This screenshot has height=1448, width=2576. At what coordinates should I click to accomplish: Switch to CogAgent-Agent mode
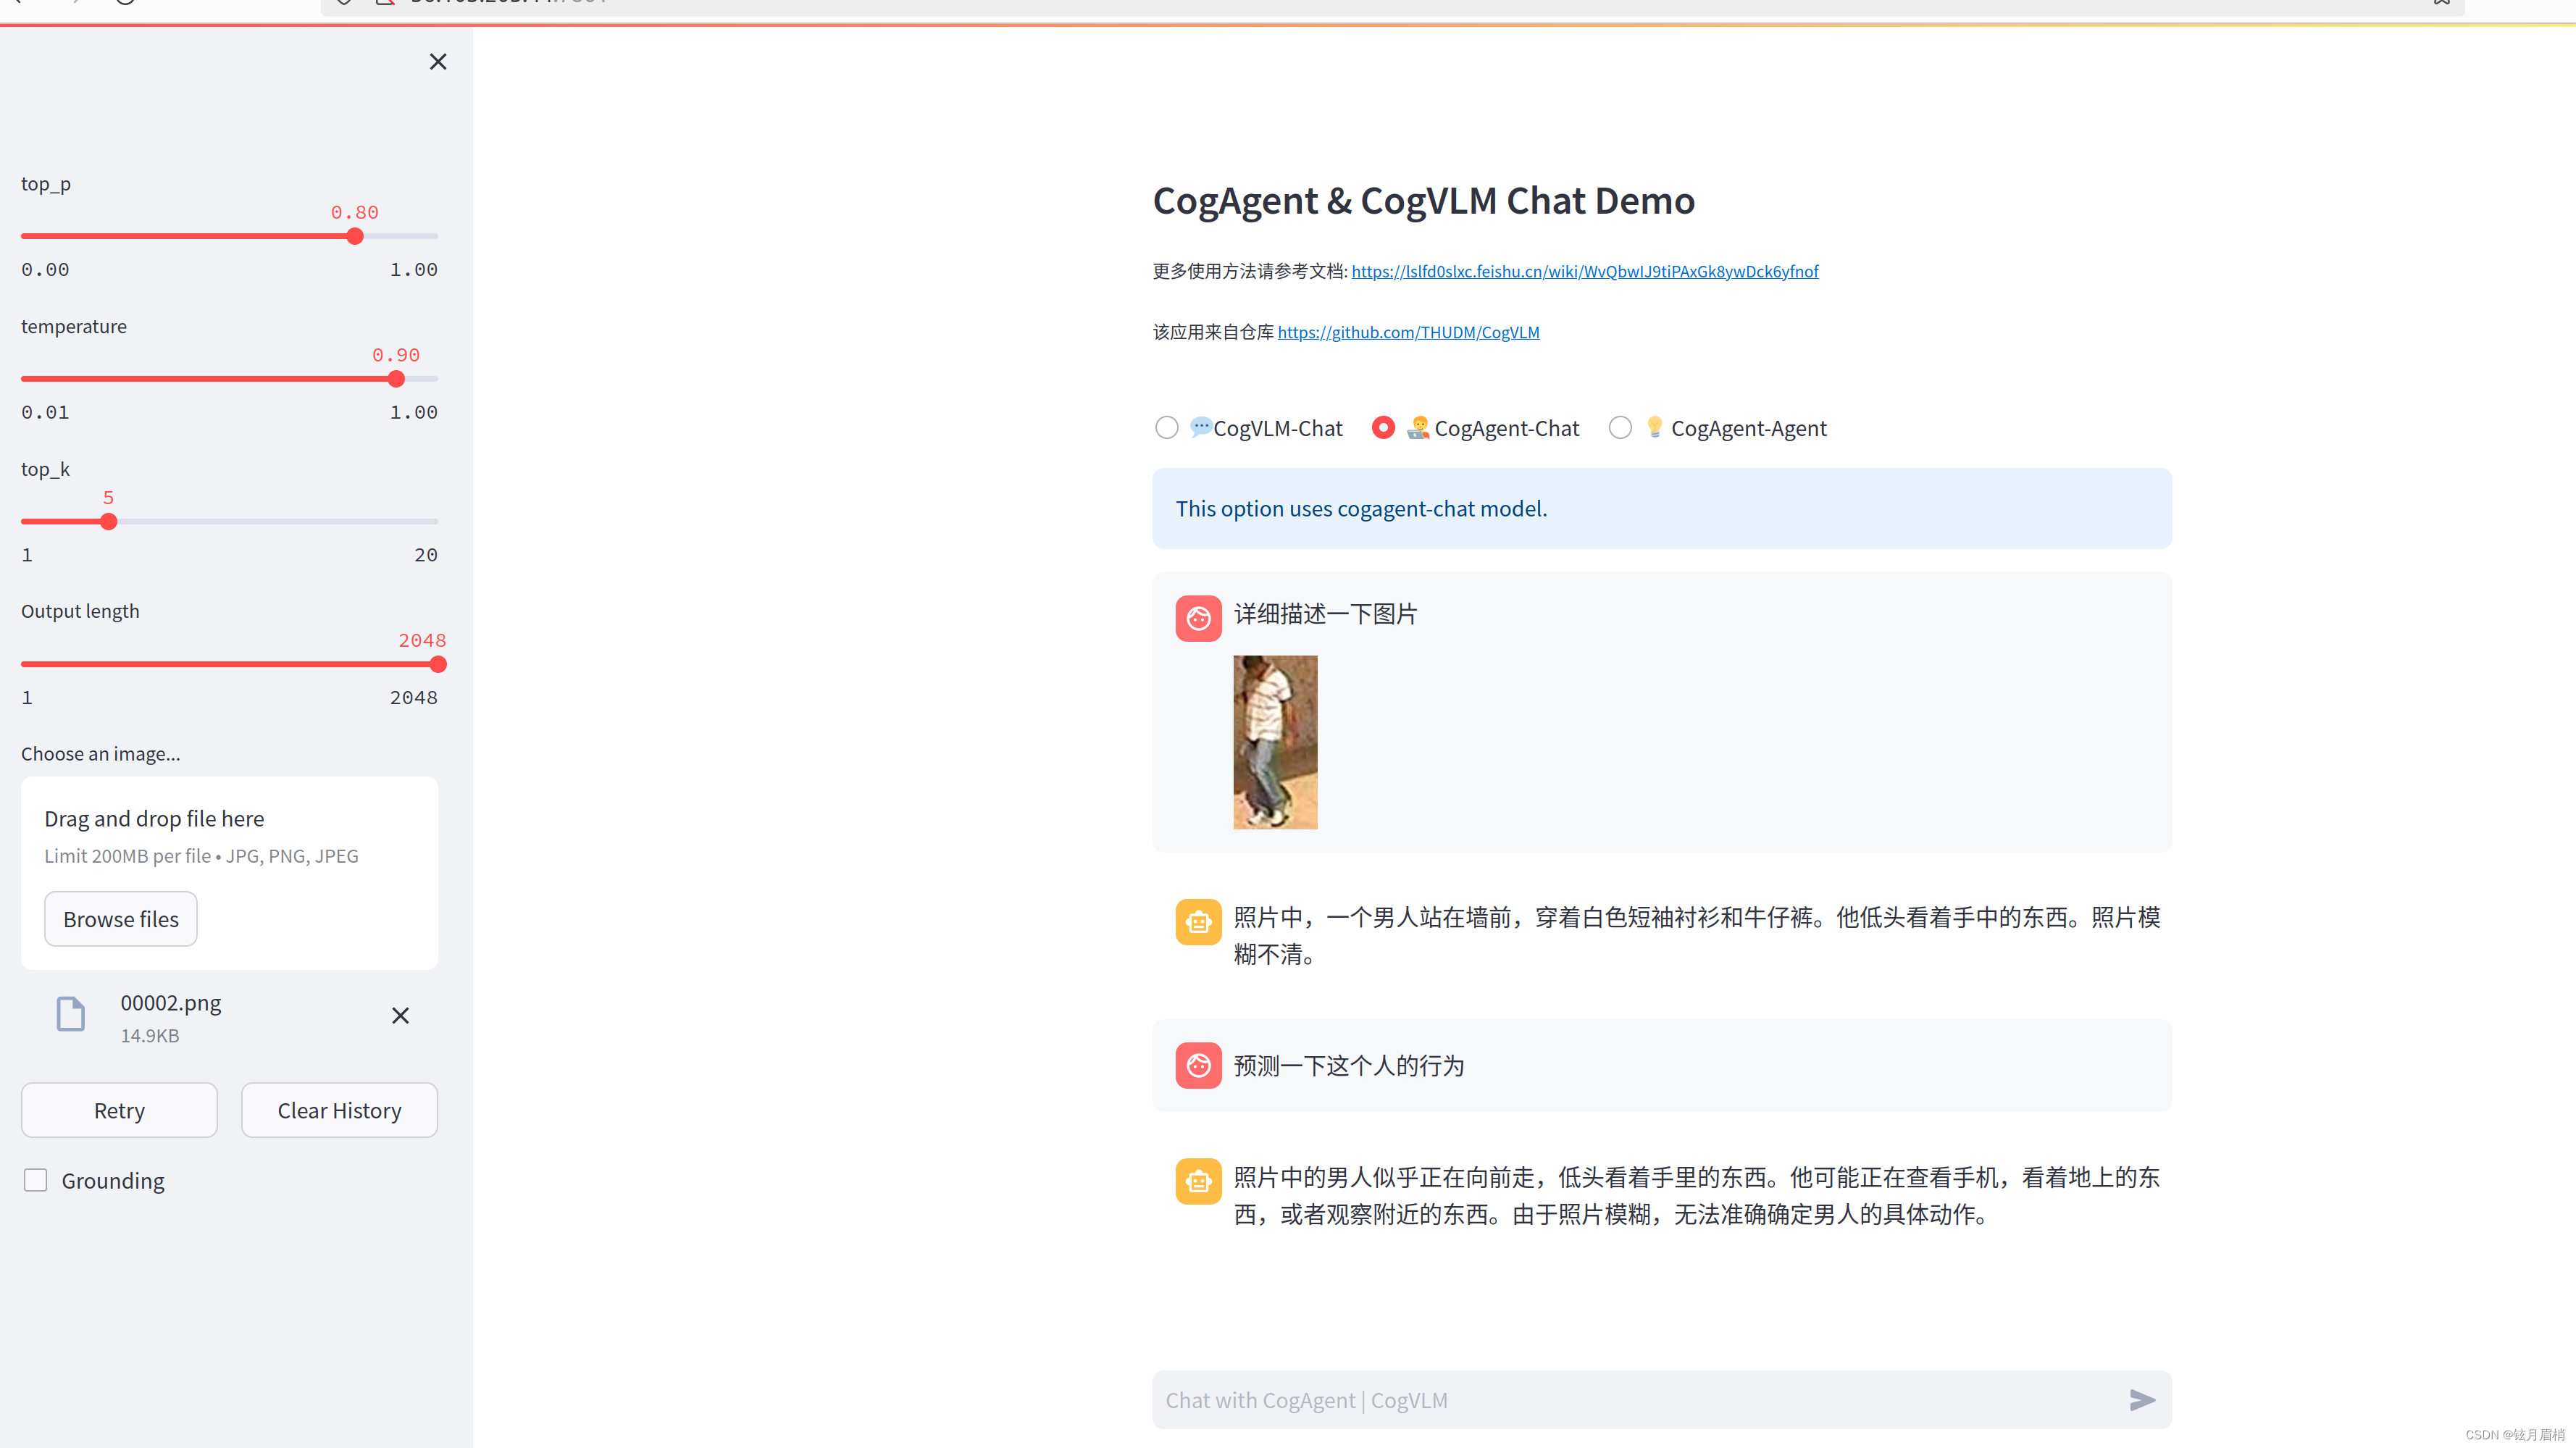[1620, 427]
